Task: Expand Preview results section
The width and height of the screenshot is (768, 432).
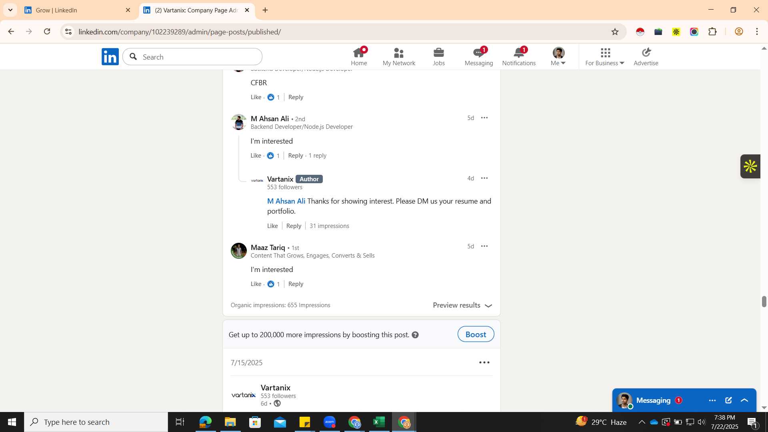Action: coord(462,305)
